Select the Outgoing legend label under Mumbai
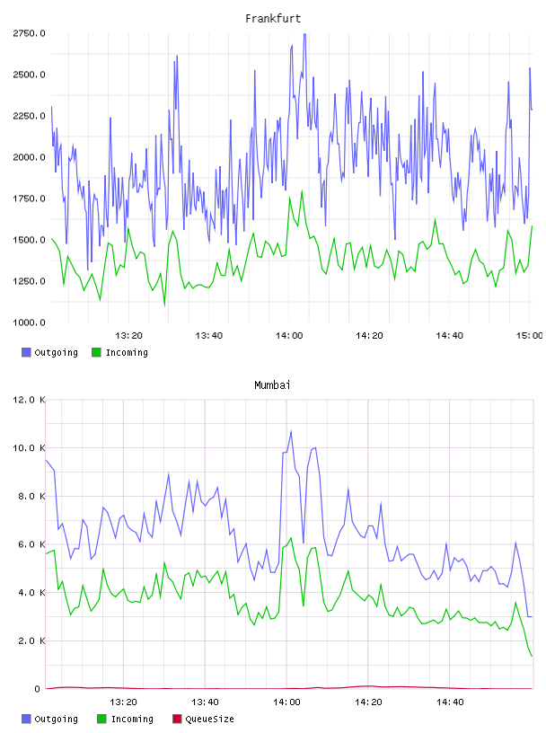Screen dimensions: 546x733 [x=56, y=719]
